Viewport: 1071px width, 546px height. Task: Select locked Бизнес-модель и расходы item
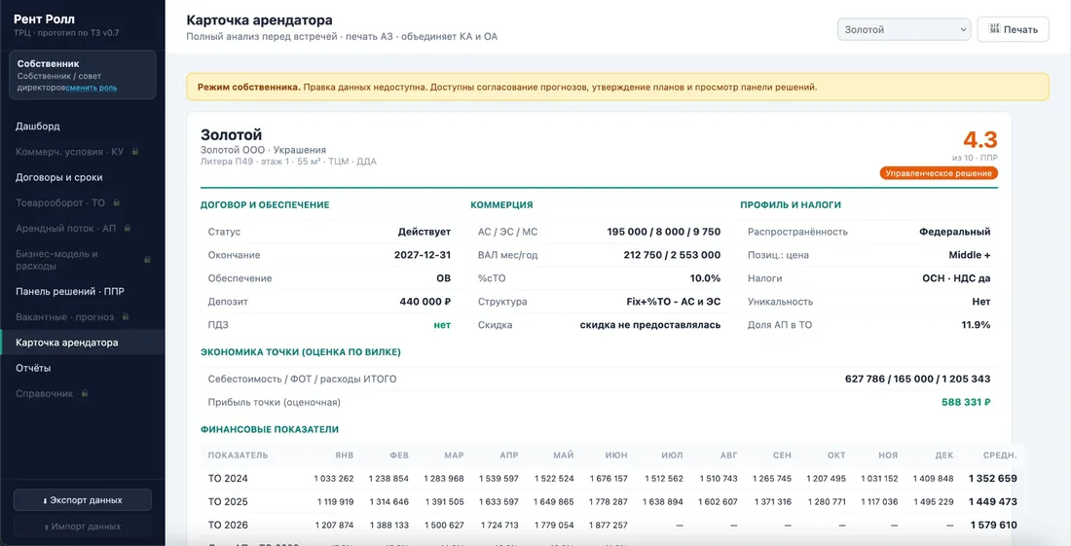[83, 259]
